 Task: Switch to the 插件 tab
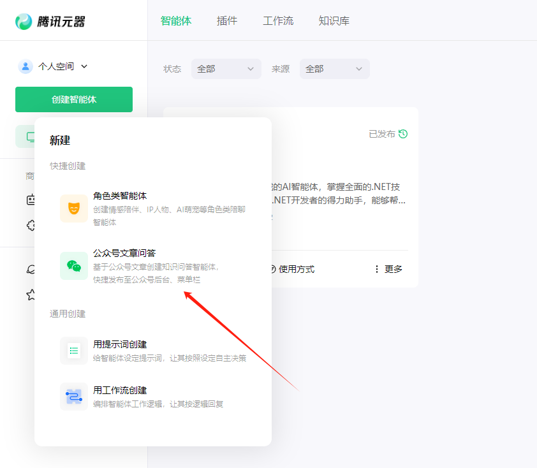[x=226, y=21]
